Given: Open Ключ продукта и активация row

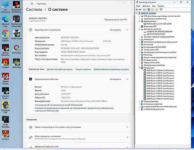Looking at the screenshot, I should pyautogui.click(x=79, y=138).
